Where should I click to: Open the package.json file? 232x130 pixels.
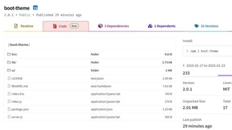pyautogui.click(x=20, y=109)
